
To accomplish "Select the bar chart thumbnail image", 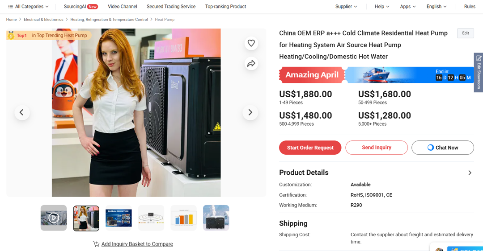I will [x=183, y=218].
